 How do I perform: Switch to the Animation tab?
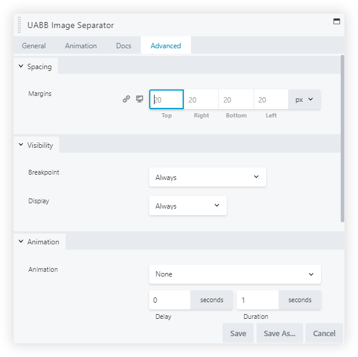pyautogui.click(x=81, y=46)
